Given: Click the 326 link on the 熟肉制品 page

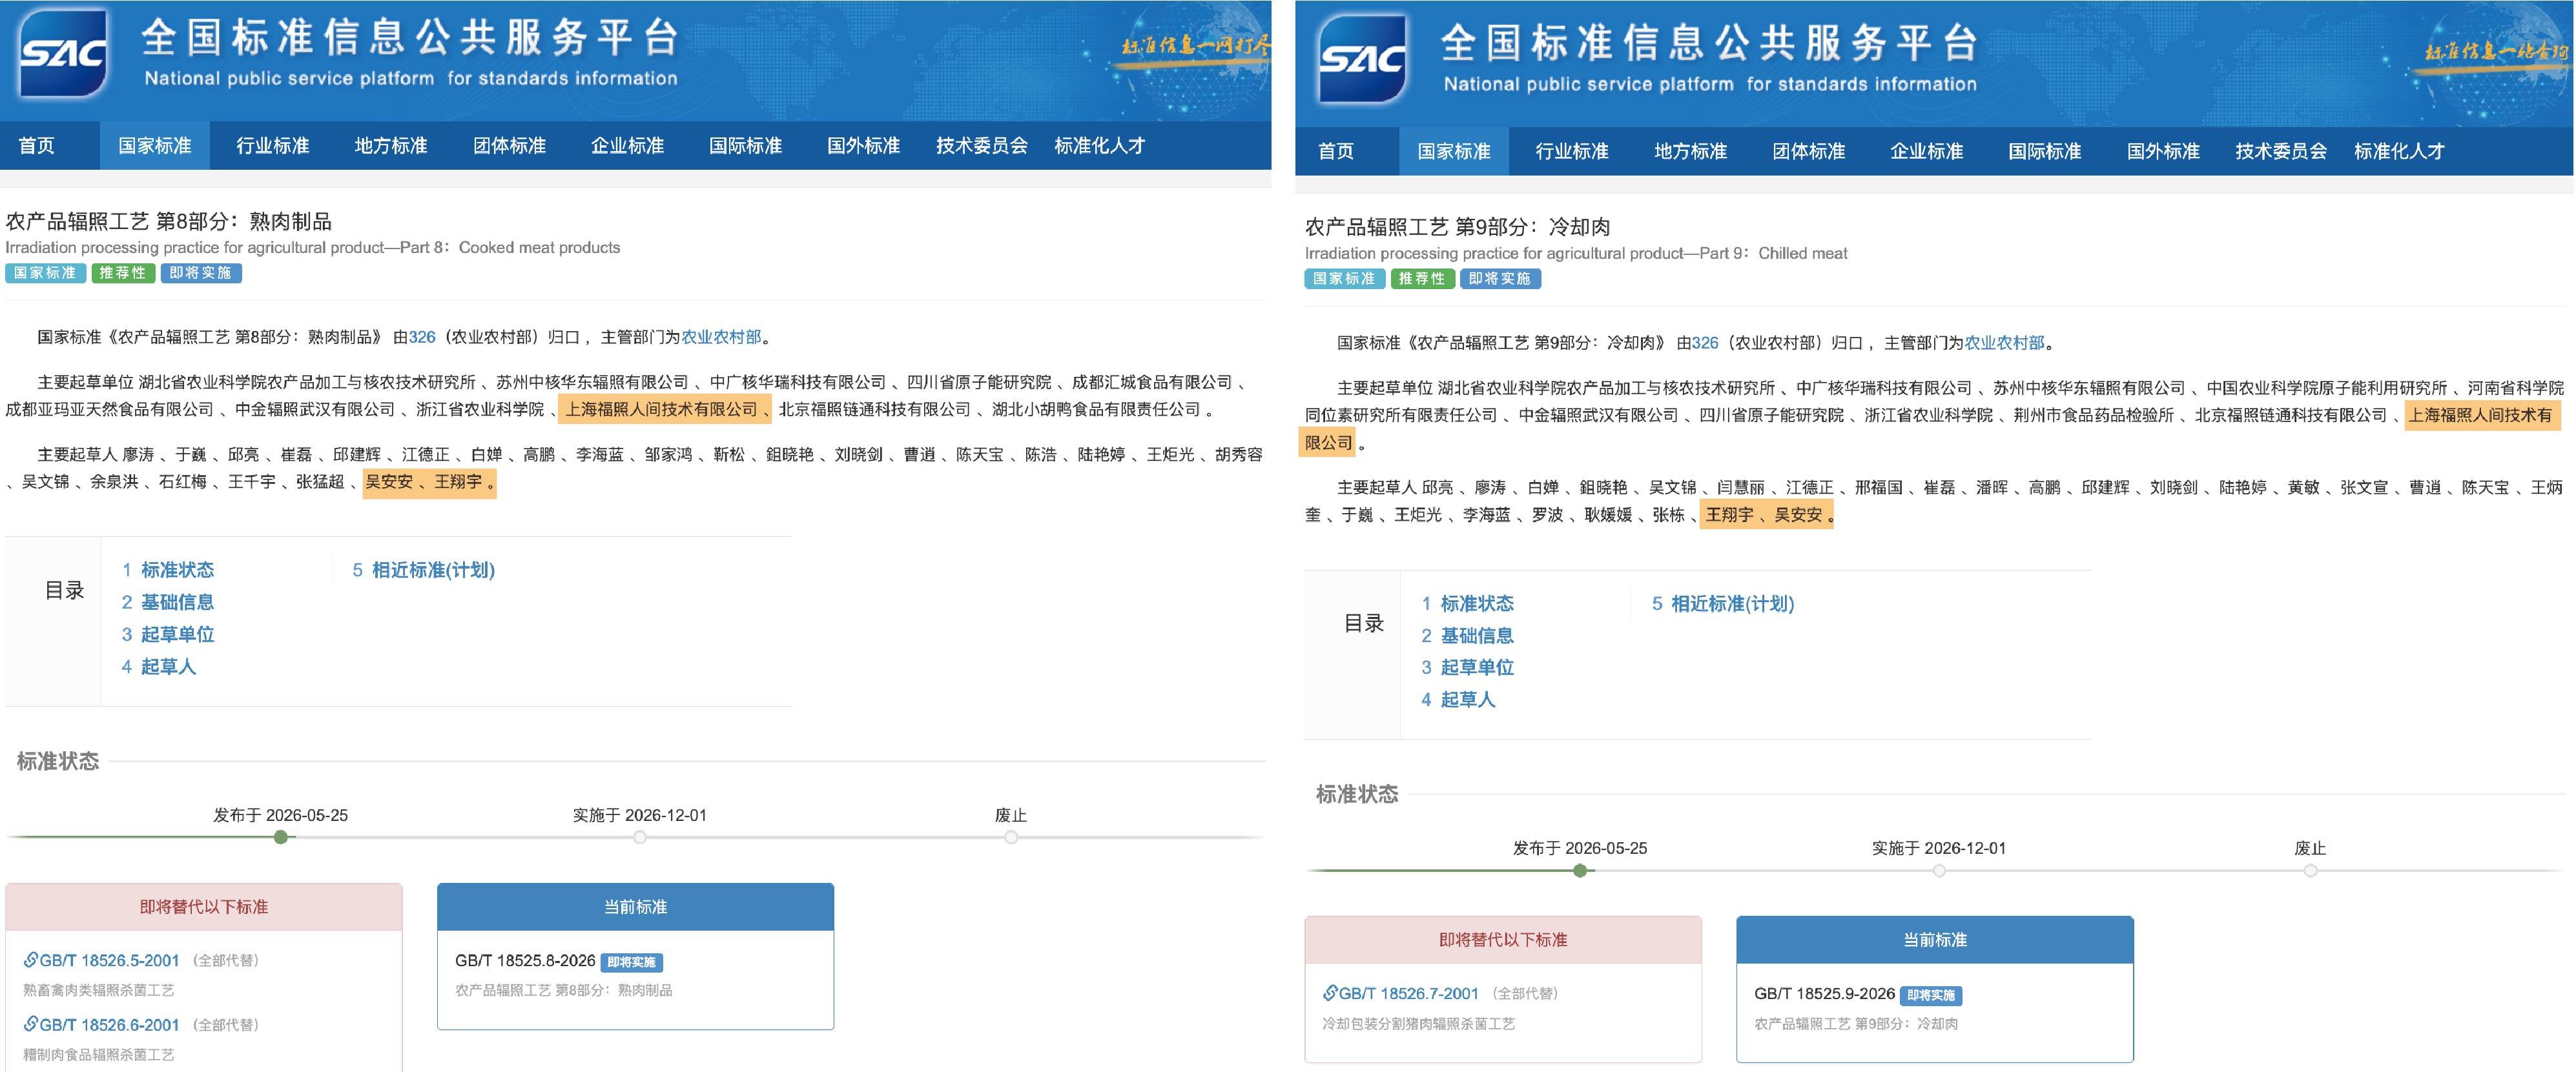Looking at the screenshot, I should [422, 338].
